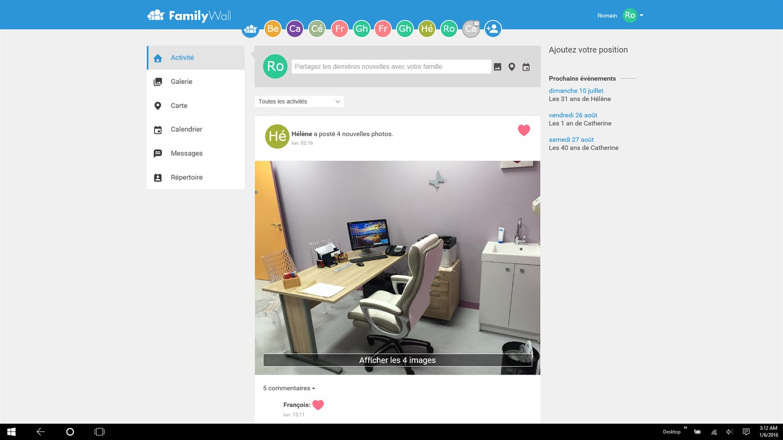The width and height of the screenshot is (783, 440).
Task: Click the share news input field
Action: (391, 66)
